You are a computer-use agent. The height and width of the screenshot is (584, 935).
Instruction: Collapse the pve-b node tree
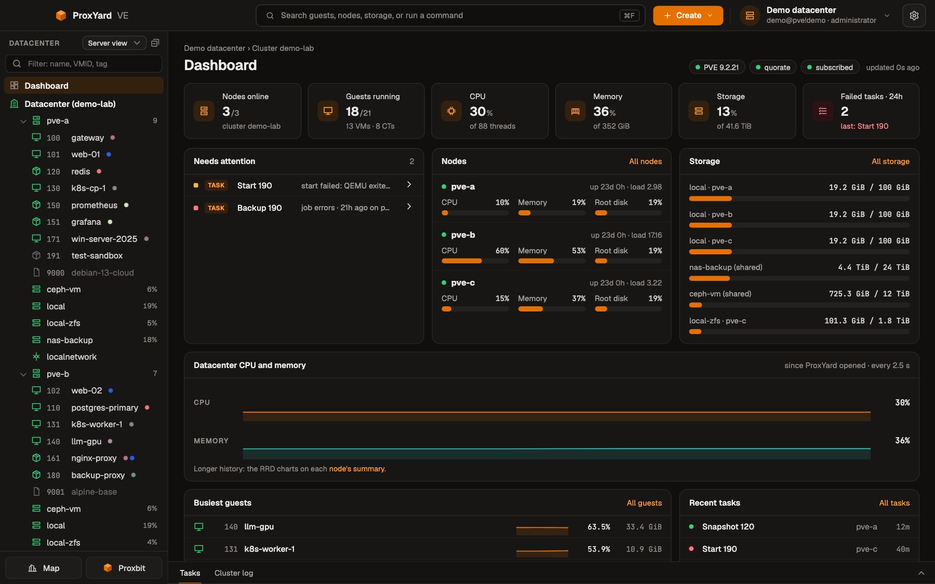click(23, 374)
